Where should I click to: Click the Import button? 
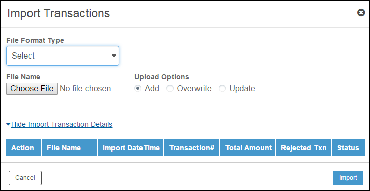click(x=348, y=178)
